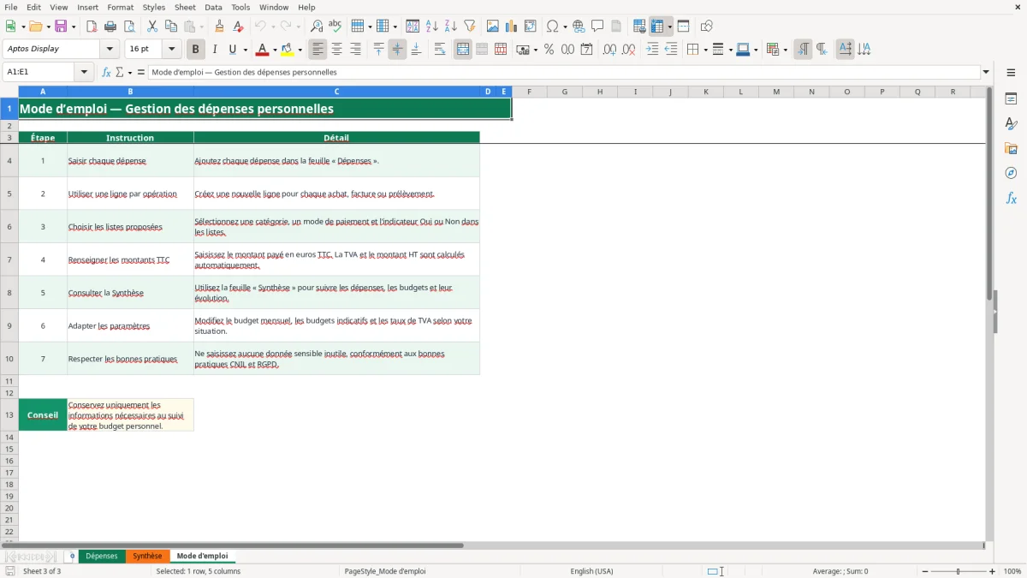Screen dimensions: 1027x578
Task: Select the Clone Formatting paintbrush
Action: tap(220, 27)
